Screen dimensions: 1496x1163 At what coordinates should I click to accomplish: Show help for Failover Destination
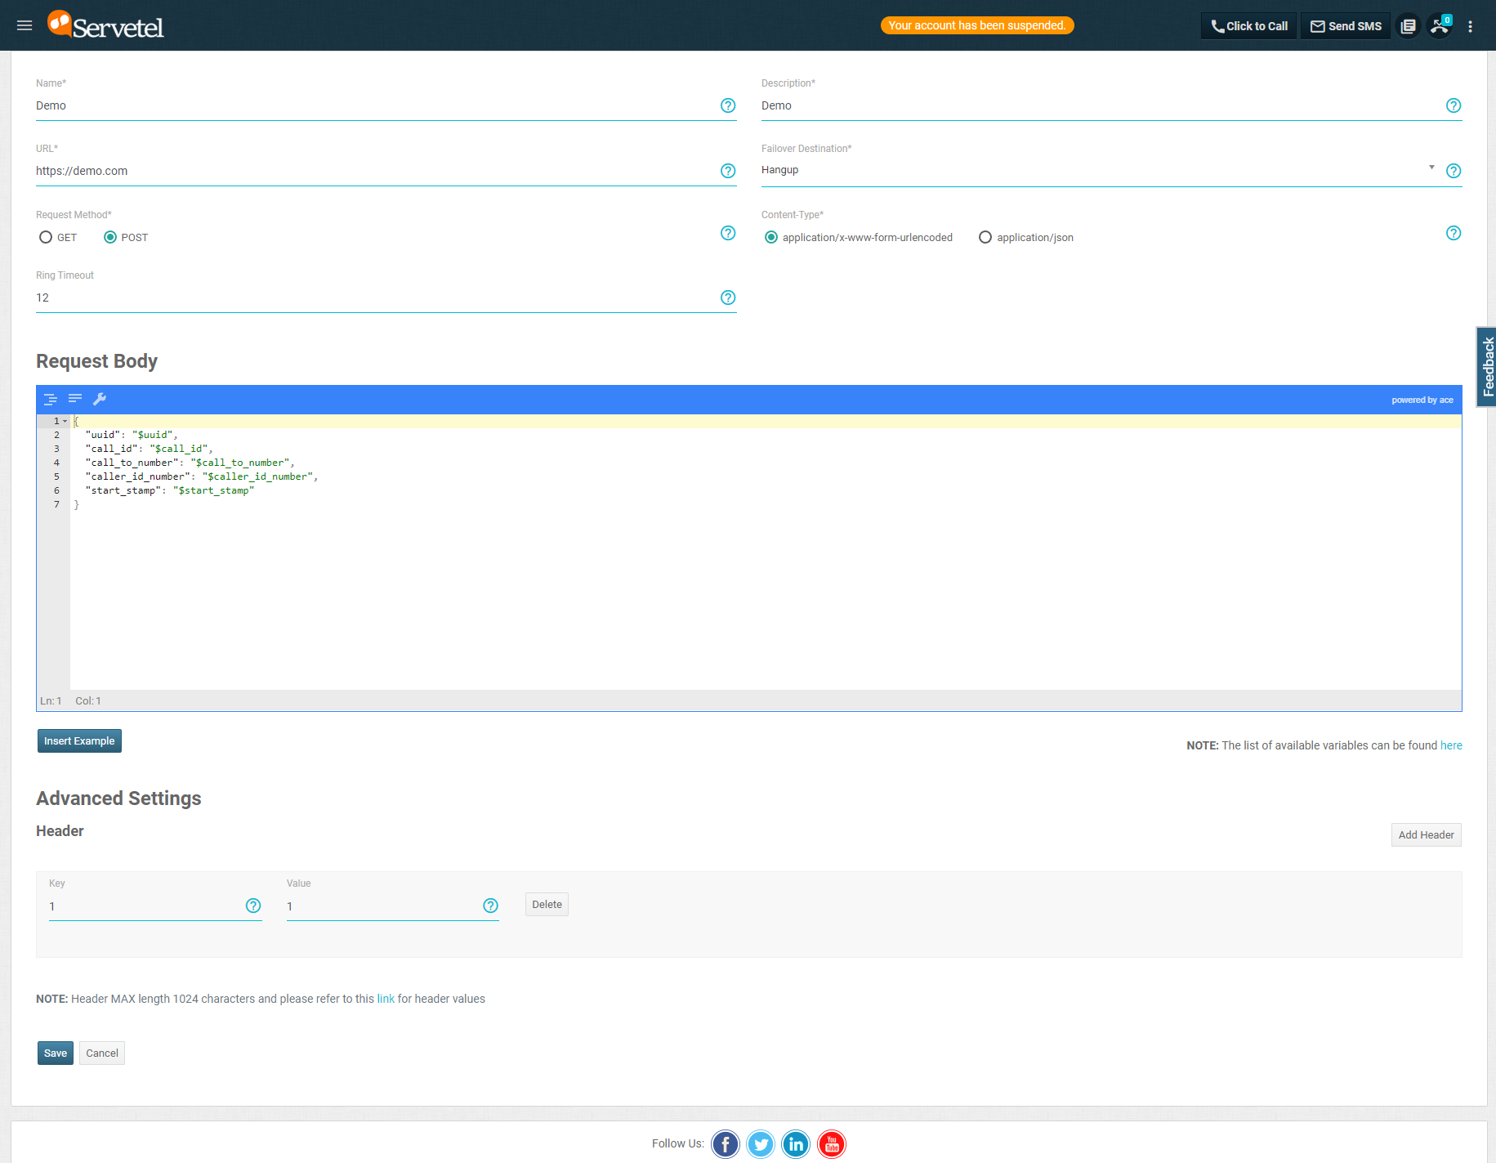click(1454, 171)
